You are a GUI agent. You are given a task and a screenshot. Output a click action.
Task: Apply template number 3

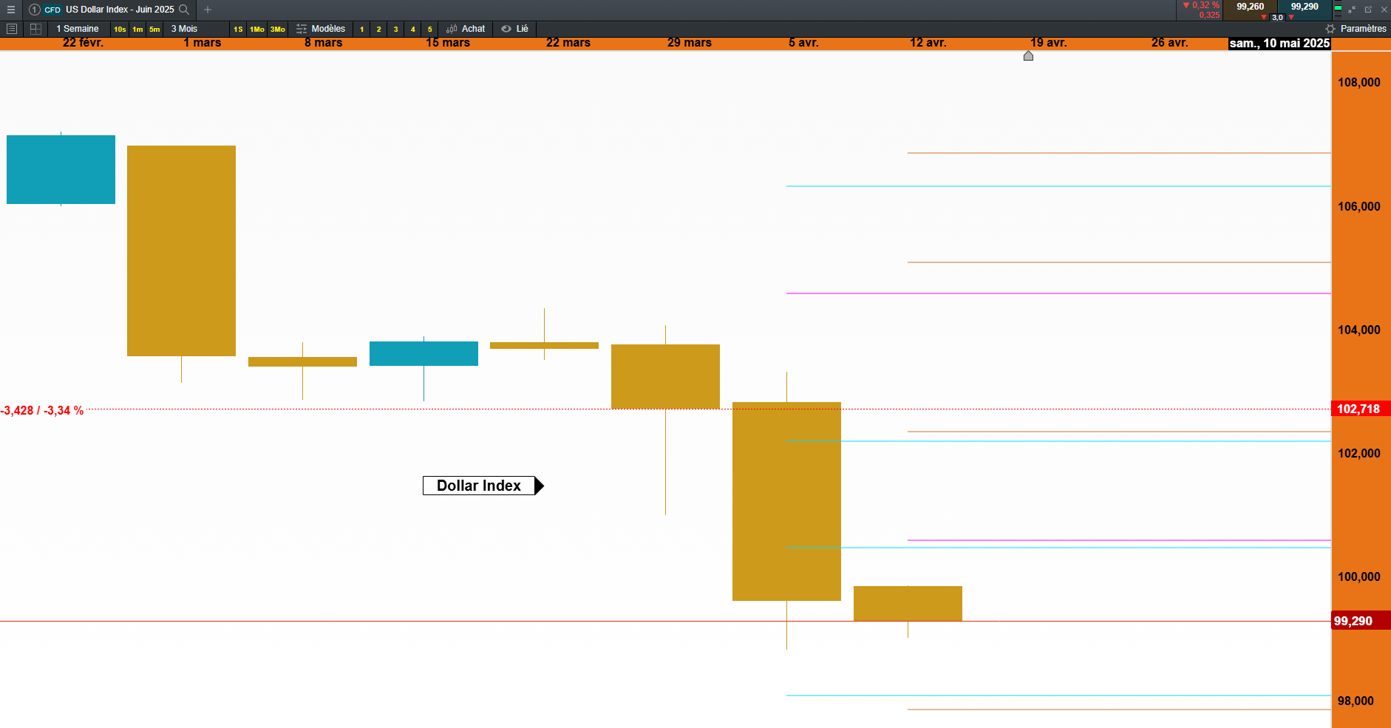tap(396, 30)
